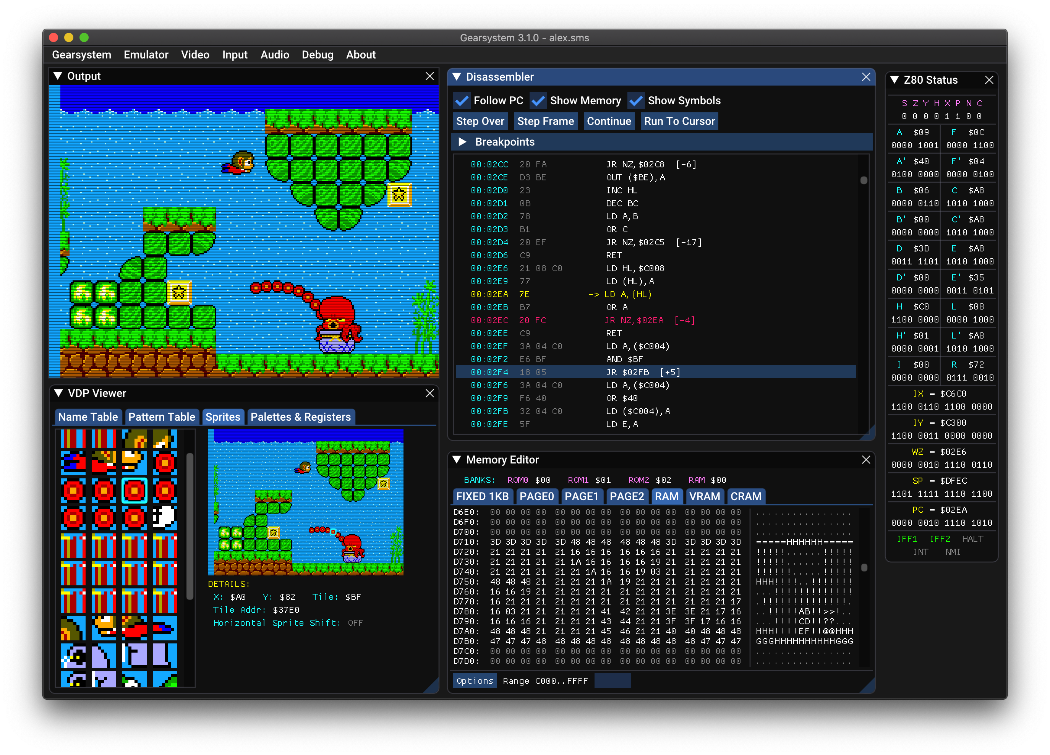Select the highlighted red ring sprite tile
The width and height of the screenshot is (1050, 755).
point(134,490)
